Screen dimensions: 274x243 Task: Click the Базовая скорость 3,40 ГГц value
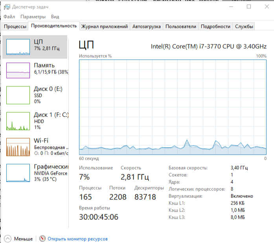239,168
